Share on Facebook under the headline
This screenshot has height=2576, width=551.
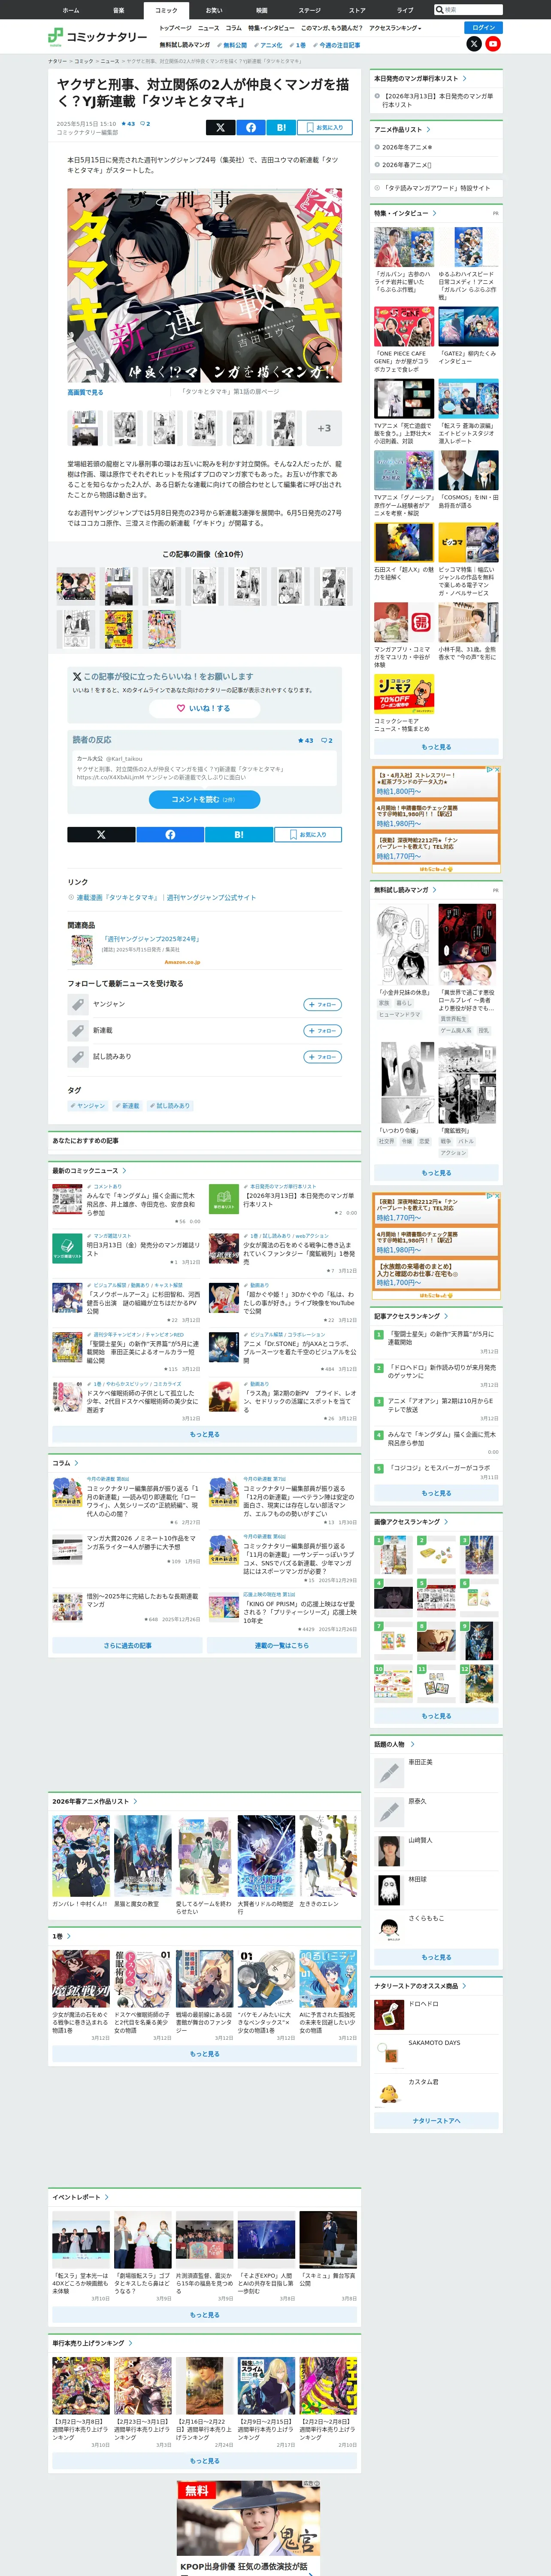coord(251,127)
